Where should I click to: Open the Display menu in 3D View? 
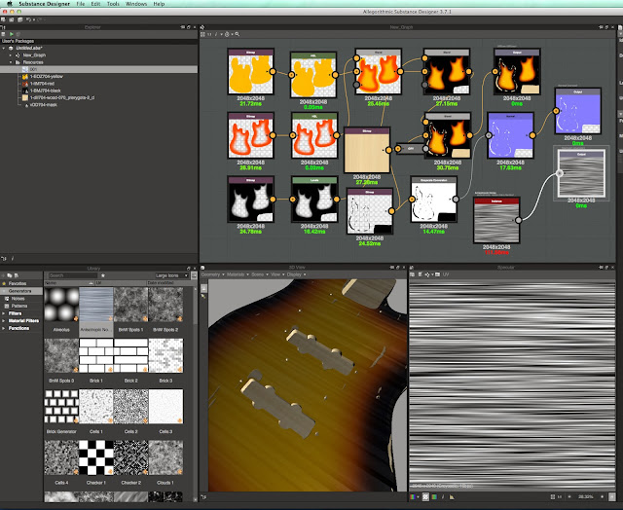point(292,275)
